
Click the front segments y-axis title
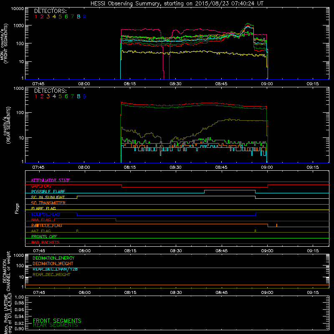tap(4, 44)
